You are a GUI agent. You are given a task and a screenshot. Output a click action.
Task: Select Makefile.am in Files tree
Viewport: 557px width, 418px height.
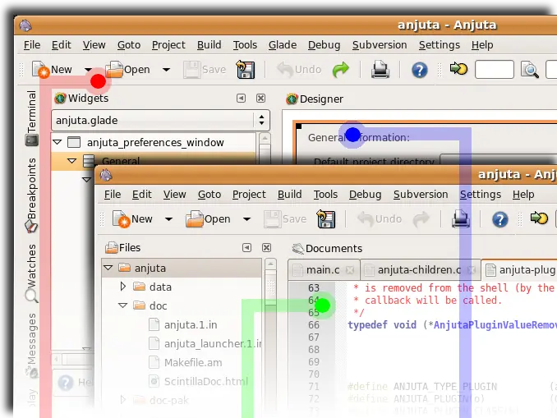tap(186, 362)
